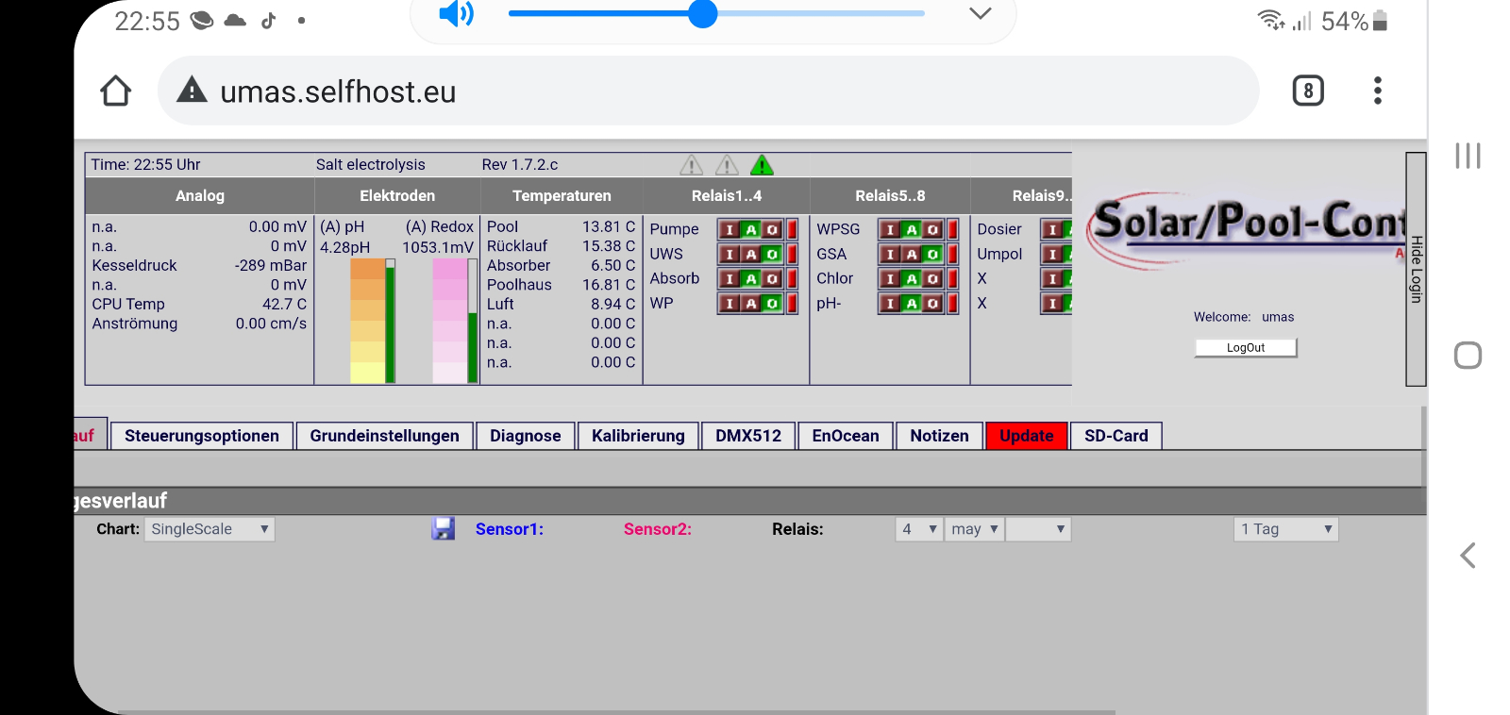The height and width of the screenshot is (715, 1510).
Task: Tap the browser home icon
Action: pyautogui.click(x=115, y=91)
